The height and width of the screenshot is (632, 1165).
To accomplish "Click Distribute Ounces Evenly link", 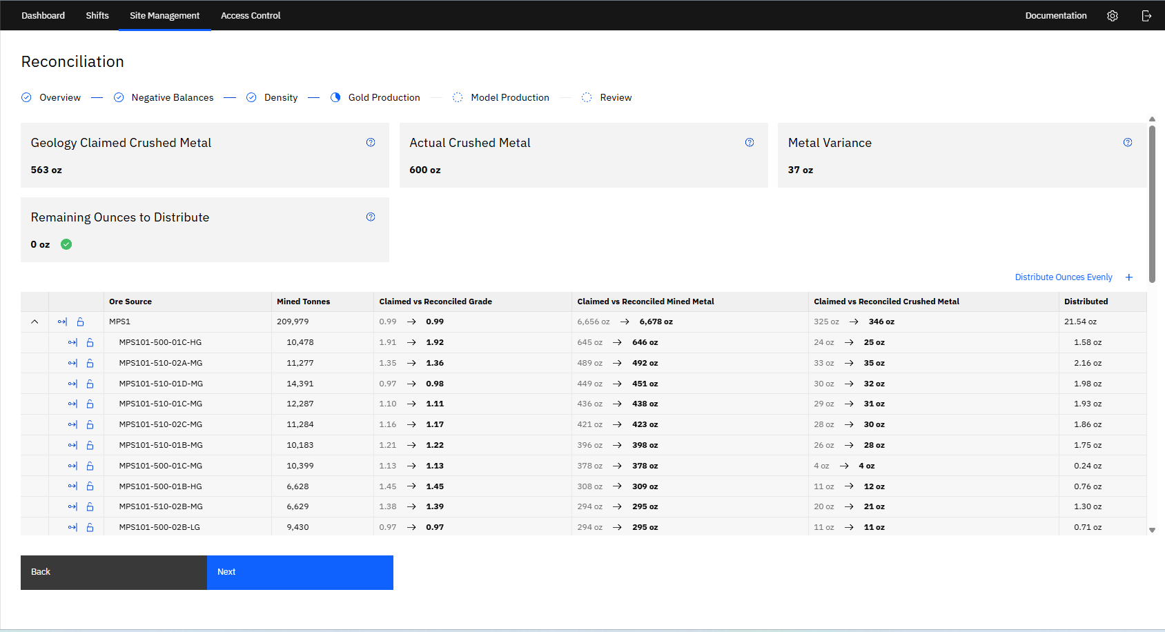I will (1063, 277).
